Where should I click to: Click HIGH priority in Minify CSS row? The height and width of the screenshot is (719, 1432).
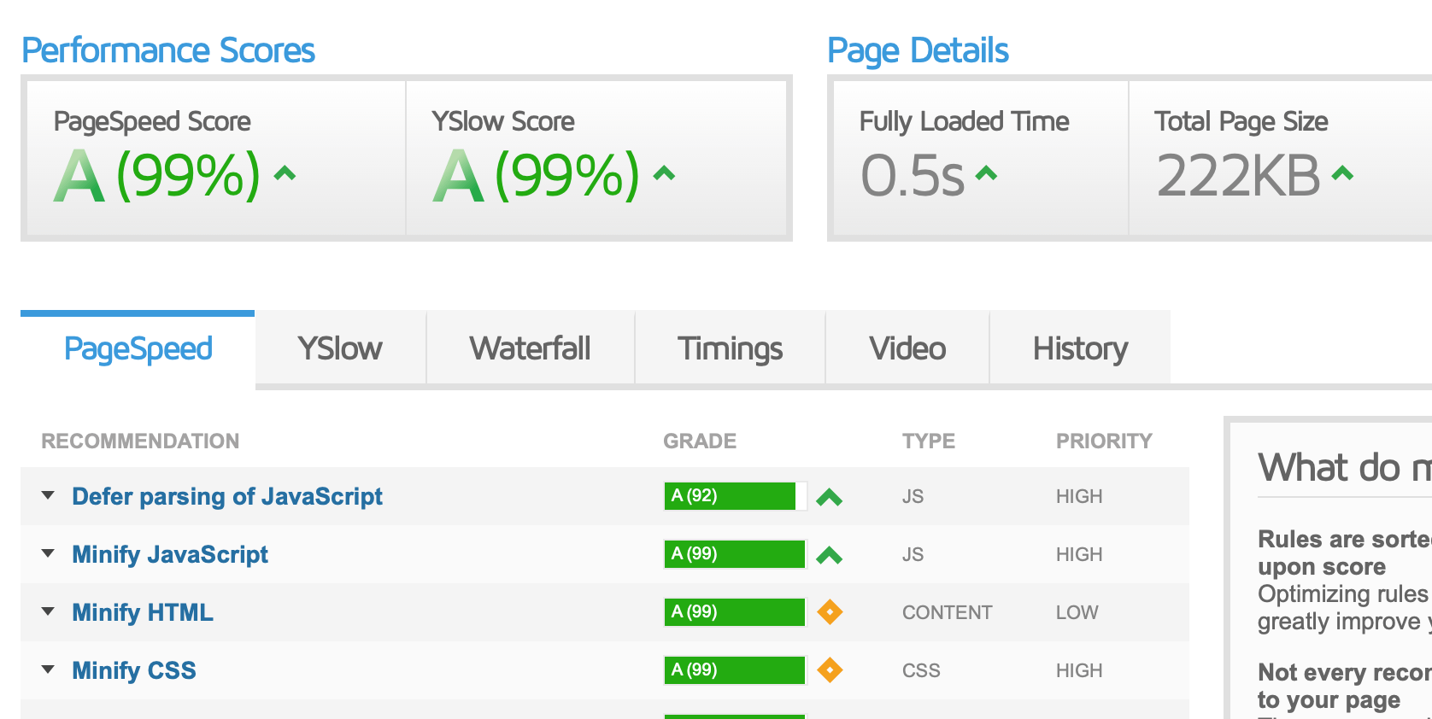(x=1079, y=670)
